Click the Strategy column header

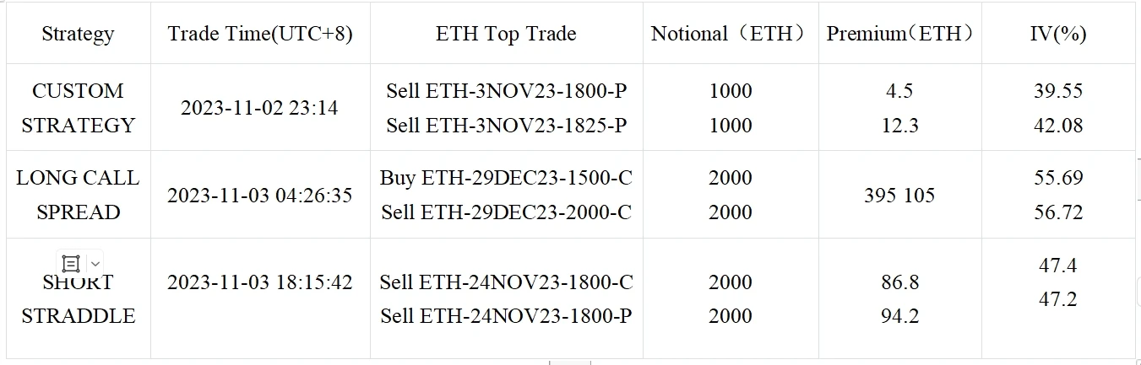(78, 34)
